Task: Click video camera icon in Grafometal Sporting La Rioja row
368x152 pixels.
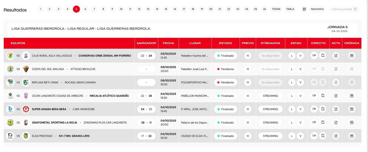Action: (314, 123)
